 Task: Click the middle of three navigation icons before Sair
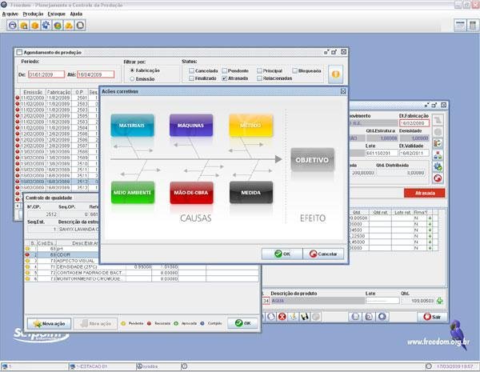coord(369,317)
